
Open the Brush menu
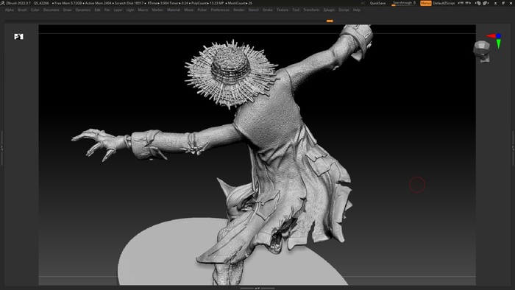(22, 10)
